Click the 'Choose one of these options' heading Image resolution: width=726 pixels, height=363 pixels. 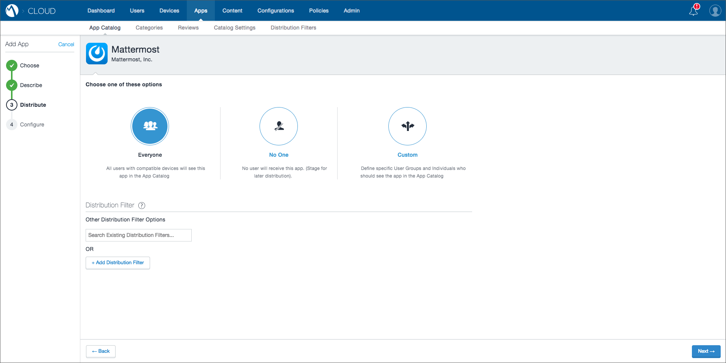124,84
